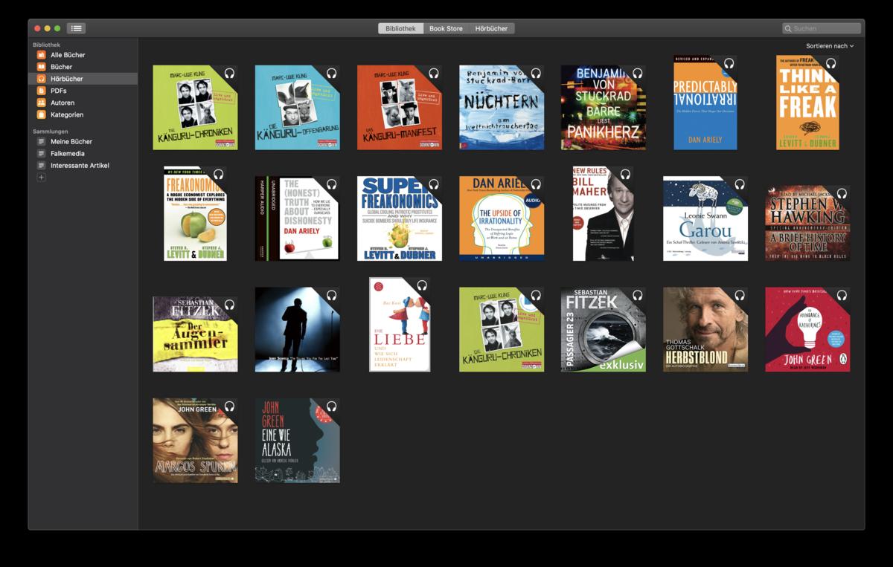Toggle the list view button in toolbar
Viewport: 893px width, 567px height.
tap(76, 28)
